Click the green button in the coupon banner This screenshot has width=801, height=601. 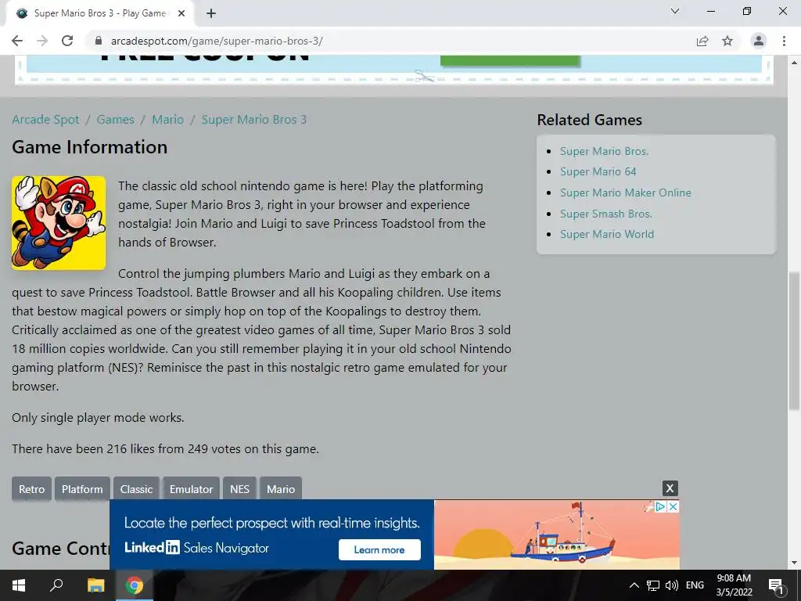[x=510, y=60]
